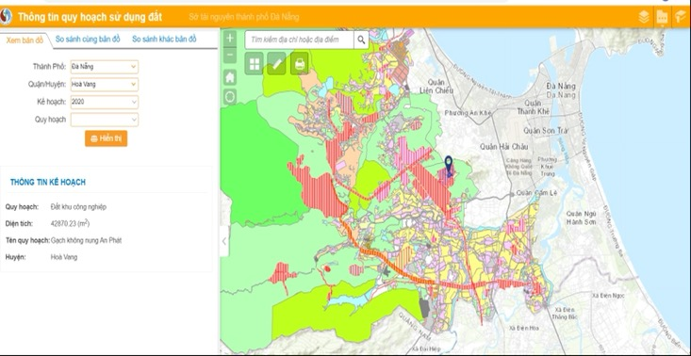Open the Quận/Huyện dropdown
This screenshot has height=356, width=691.
pos(105,85)
